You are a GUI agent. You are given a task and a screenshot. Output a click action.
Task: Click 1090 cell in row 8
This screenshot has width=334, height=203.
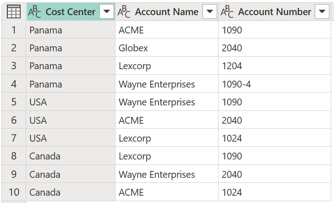coord(275,156)
